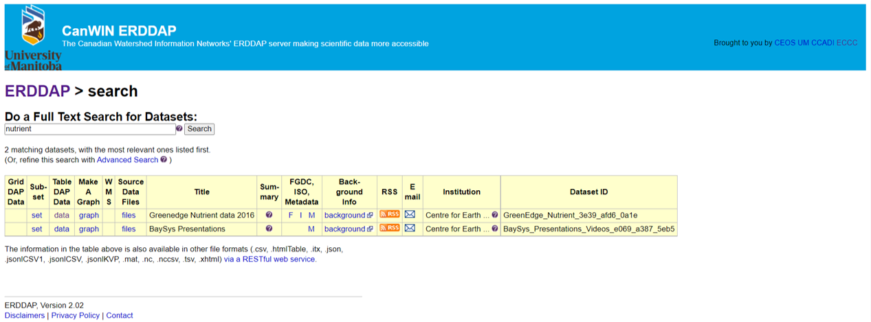
Task: Show full institution name for BaySys row
Action: pos(495,229)
